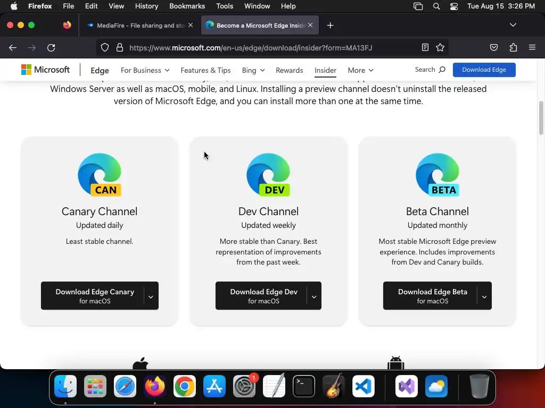Open Control Center in menu bar
Viewport: 545px width, 408px height.
click(x=453, y=6)
